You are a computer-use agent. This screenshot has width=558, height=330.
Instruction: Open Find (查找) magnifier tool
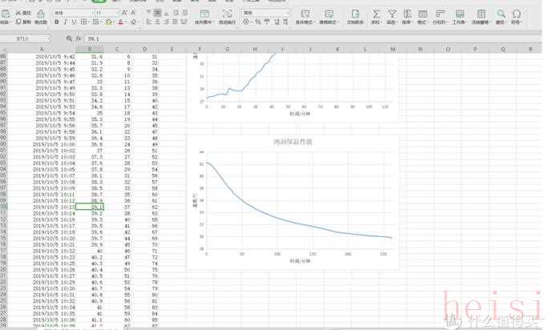click(501, 14)
